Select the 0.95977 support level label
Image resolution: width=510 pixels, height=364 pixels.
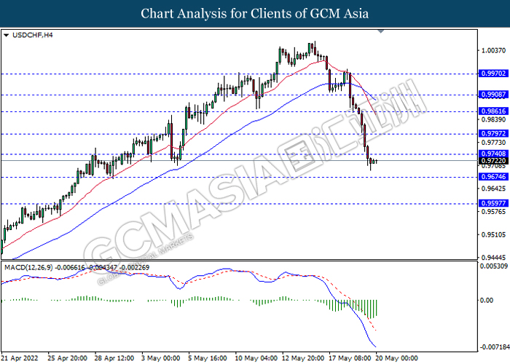tap(493, 203)
